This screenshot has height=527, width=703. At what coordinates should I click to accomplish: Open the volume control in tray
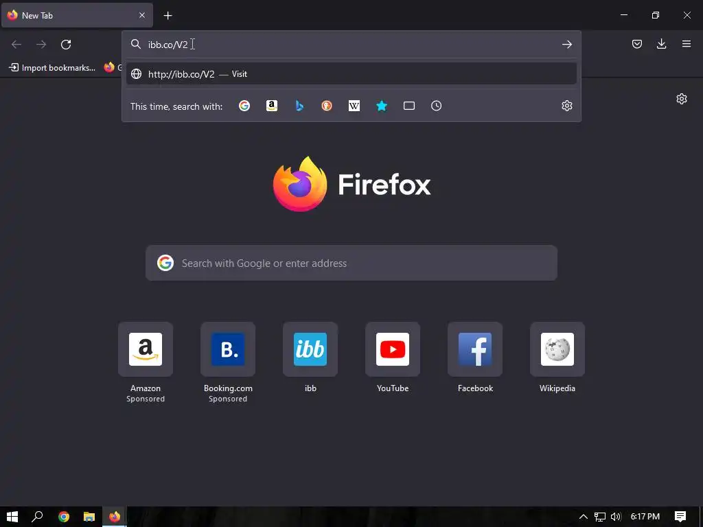point(616,517)
